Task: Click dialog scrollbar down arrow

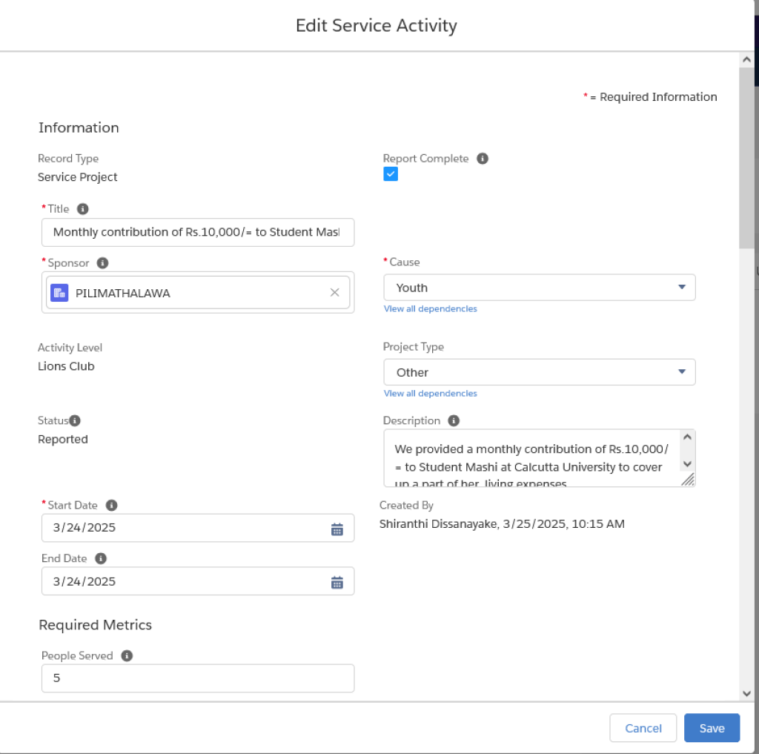Action: 746,693
